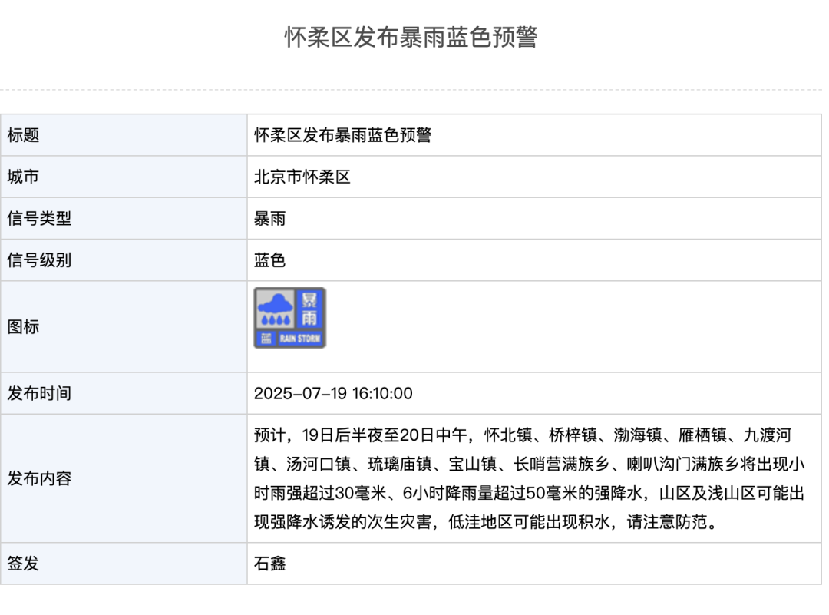The image size is (829, 615).
Task: Click the 图标 row label
Action: pyautogui.click(x=23, y=327)
